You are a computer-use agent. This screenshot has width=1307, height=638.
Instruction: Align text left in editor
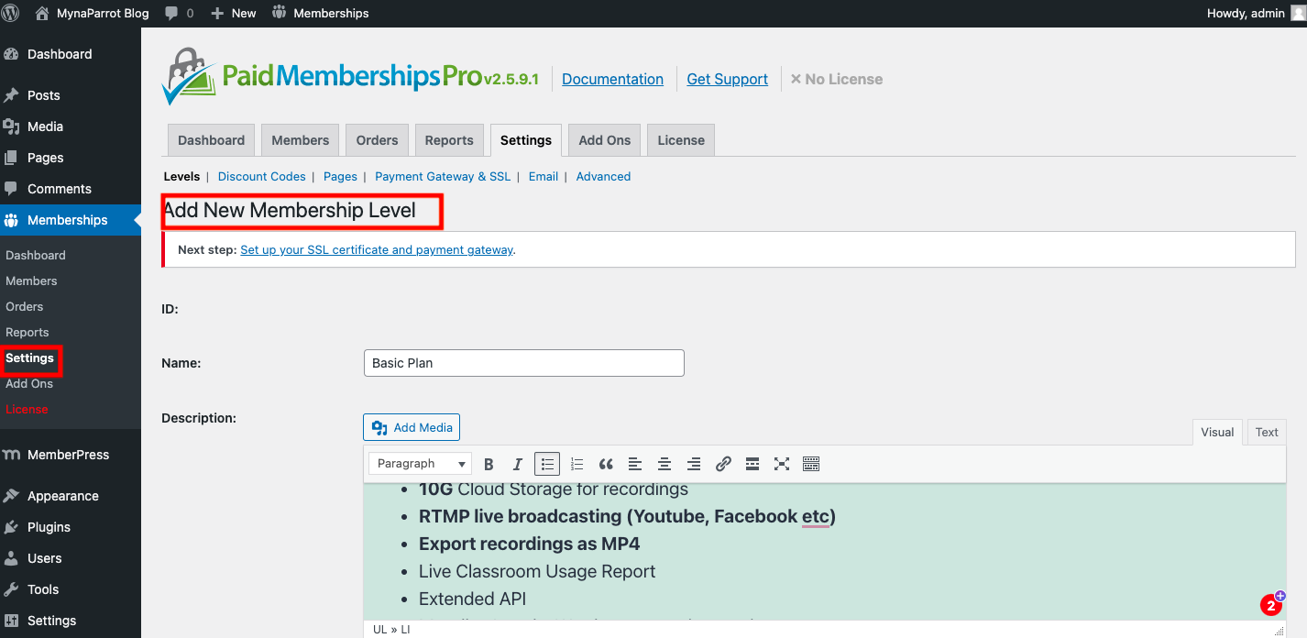pos(635,464)
